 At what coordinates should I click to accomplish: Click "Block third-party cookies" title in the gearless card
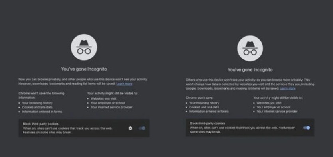[208, 123]
